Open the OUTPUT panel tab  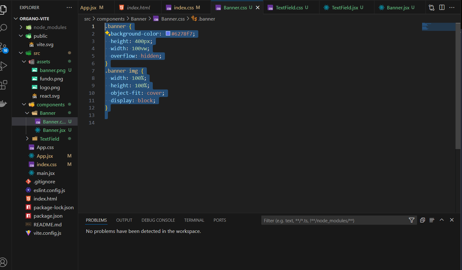click(124, 220)
